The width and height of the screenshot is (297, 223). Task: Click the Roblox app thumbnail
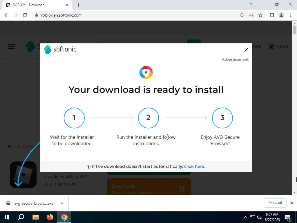(23, 175)
